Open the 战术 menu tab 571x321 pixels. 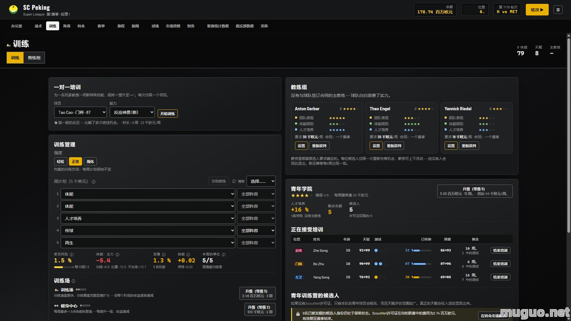pyautogui.click(x=38, y=26)
